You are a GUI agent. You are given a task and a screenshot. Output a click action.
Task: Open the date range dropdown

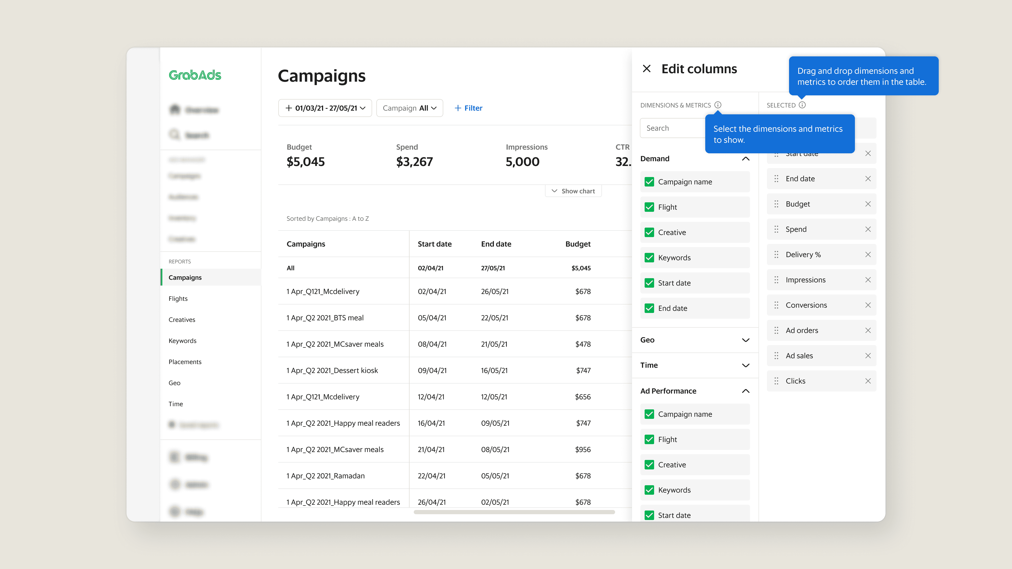(x=325, y=108)
